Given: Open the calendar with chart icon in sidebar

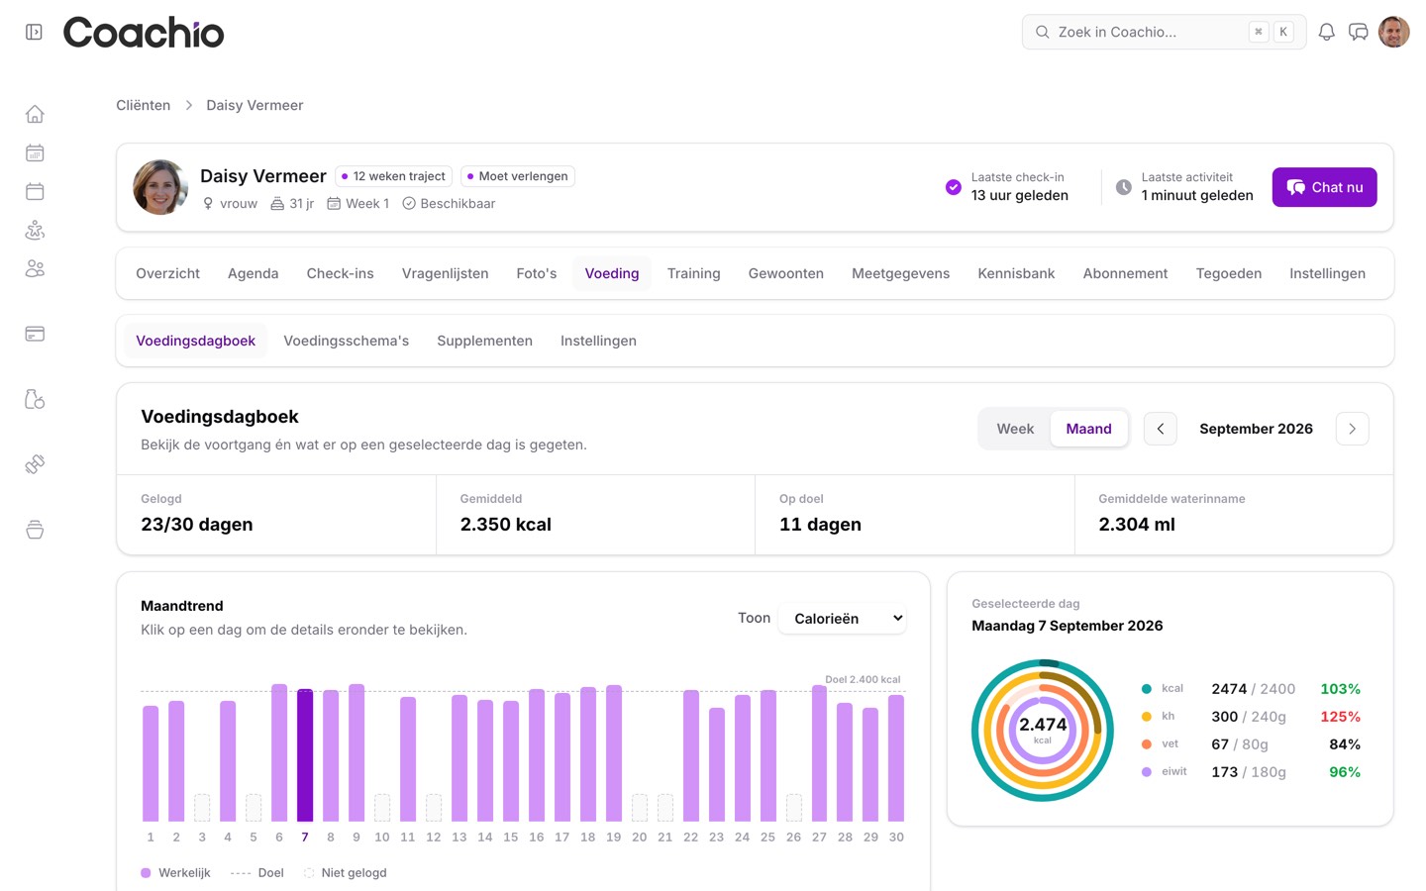Looking at the screenshot, I should (35, 152).
